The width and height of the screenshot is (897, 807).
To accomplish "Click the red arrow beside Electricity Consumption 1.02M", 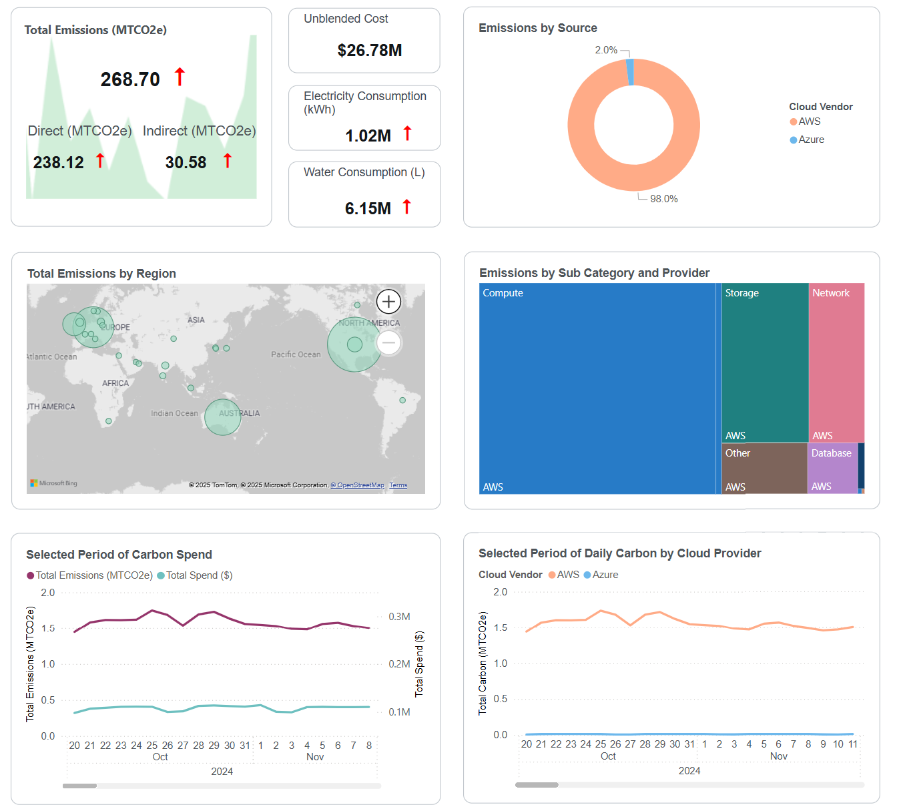I will pyautogui.click(x=407, y=133).
